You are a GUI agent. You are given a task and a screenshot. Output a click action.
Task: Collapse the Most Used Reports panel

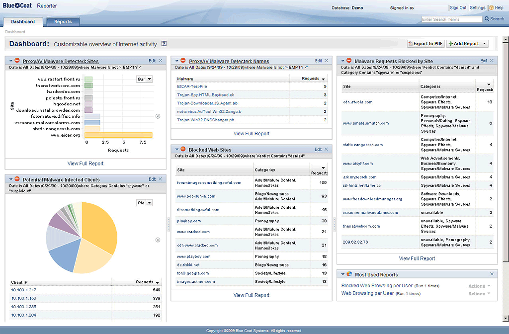point(343,274)
